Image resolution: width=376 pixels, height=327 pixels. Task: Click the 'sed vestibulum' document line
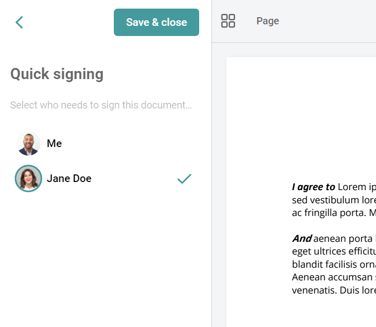click(334, 200)
